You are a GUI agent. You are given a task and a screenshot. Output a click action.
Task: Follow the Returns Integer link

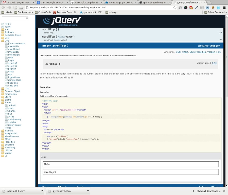(215, 46)
